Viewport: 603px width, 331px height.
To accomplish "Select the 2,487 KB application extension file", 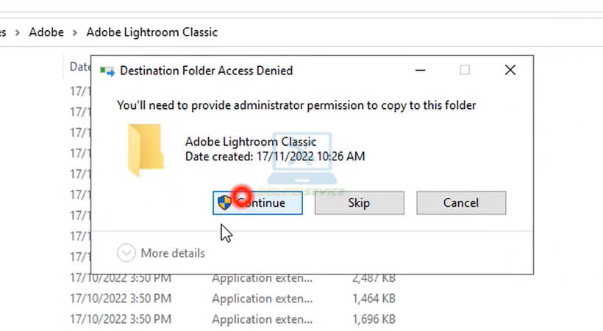I will 262,279.
